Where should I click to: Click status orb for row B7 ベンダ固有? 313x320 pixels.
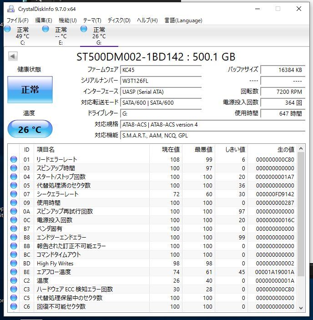point(14,229)
